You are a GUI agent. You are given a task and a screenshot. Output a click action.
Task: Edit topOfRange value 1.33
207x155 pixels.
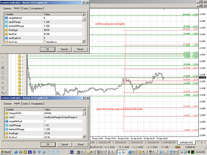click(63, 125)
